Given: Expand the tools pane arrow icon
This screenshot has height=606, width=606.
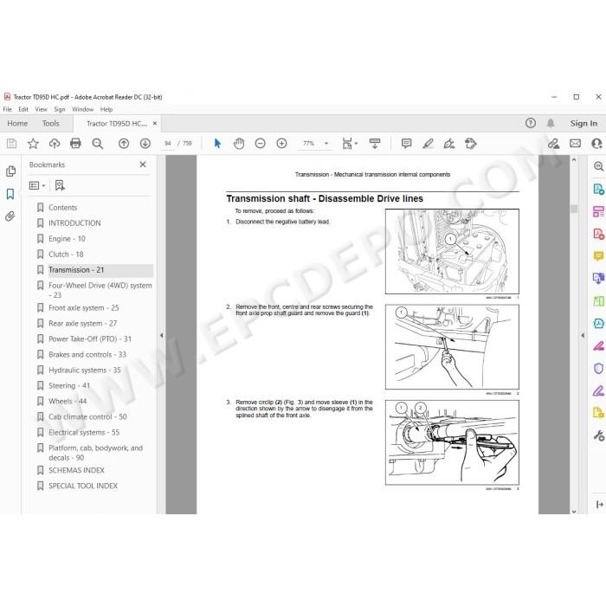Looking at the screenshot, I should 599,505.
